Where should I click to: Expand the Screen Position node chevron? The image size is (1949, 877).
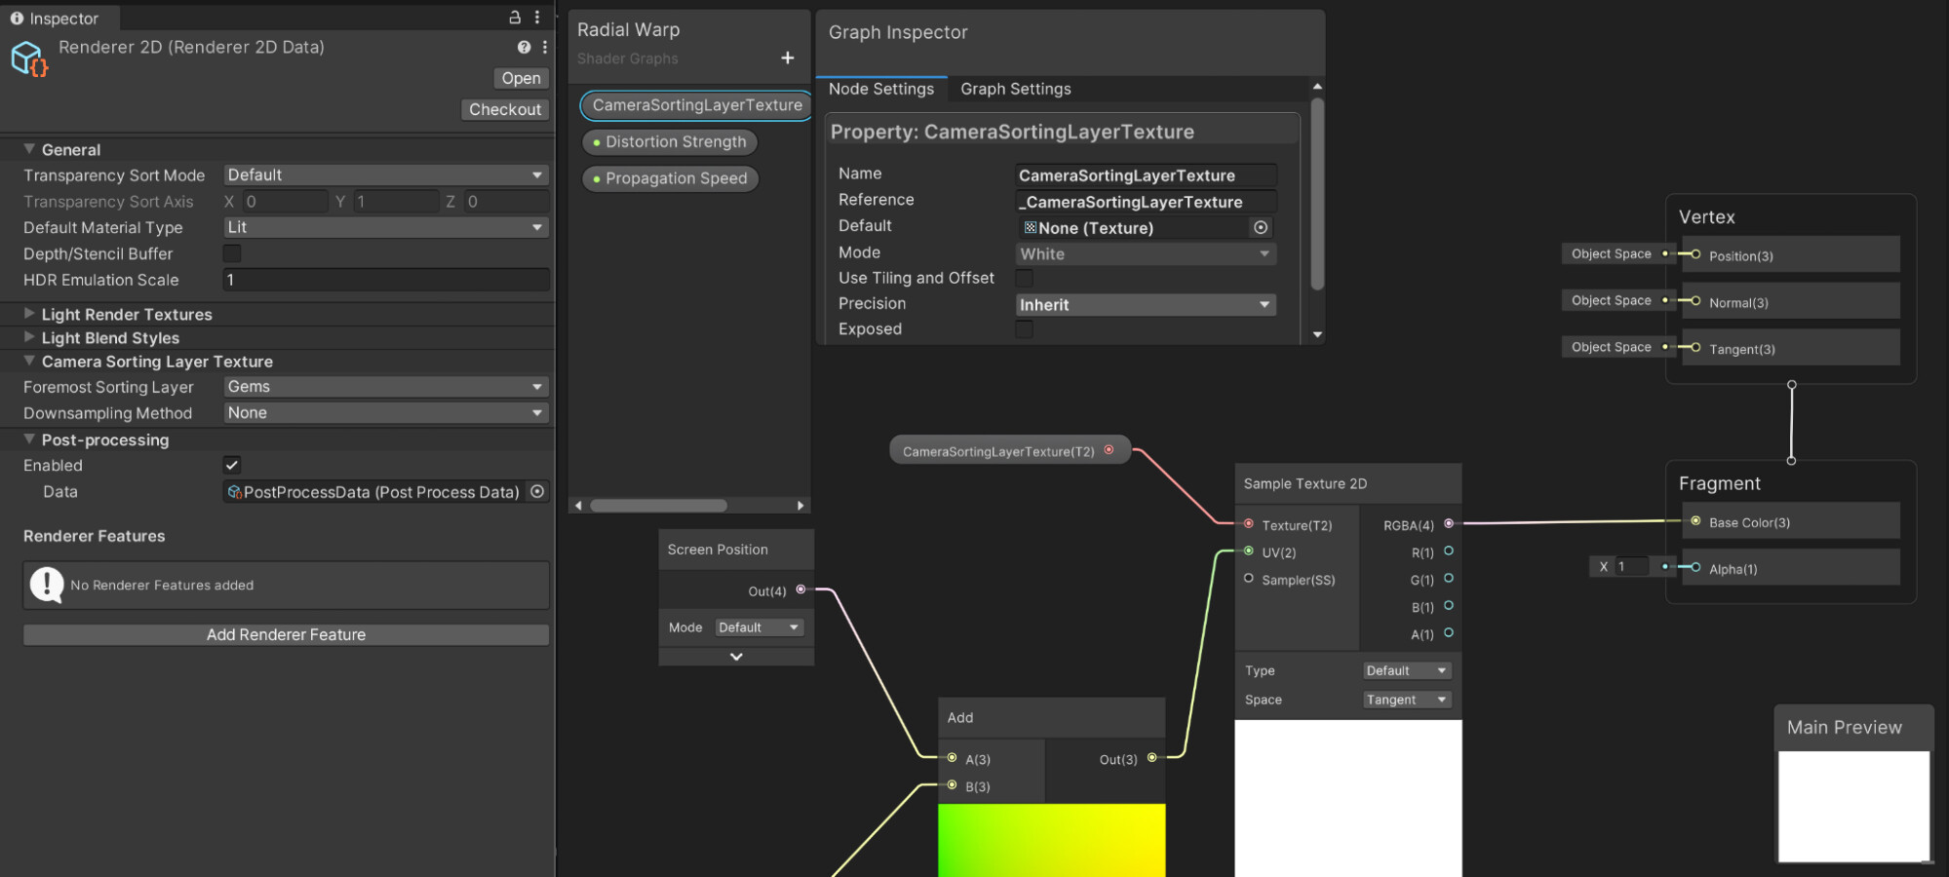(736, 657)
